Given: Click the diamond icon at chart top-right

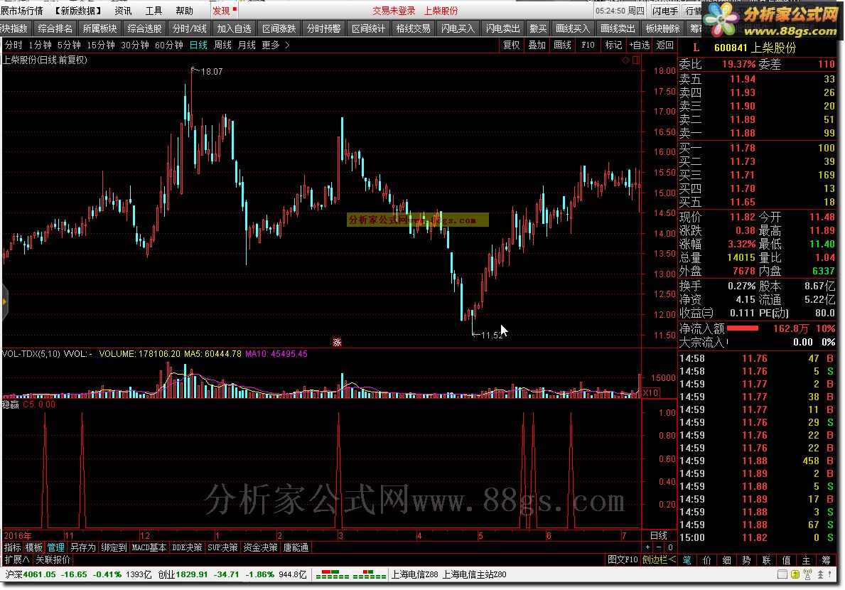Looking at the screenshot, I should (625, 60).
